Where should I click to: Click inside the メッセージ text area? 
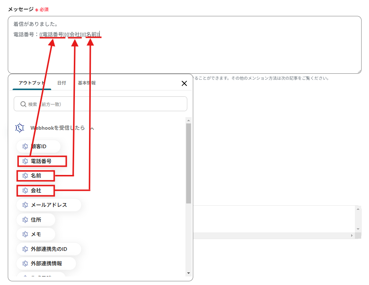pyautogui.click(x=185, y=45)
